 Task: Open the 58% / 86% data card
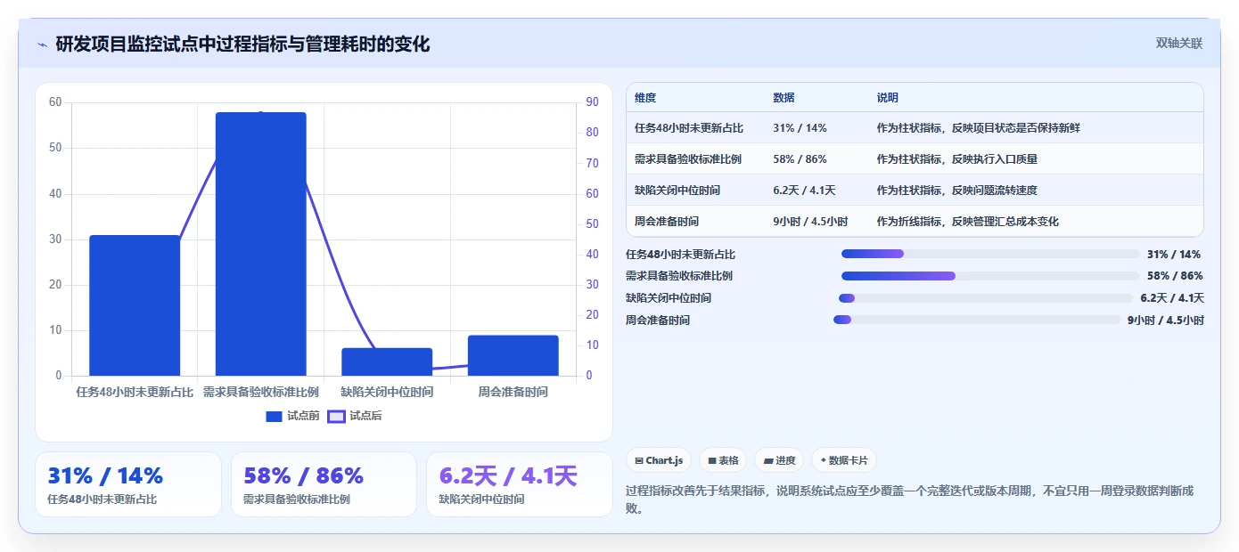(x=324, y=484)
